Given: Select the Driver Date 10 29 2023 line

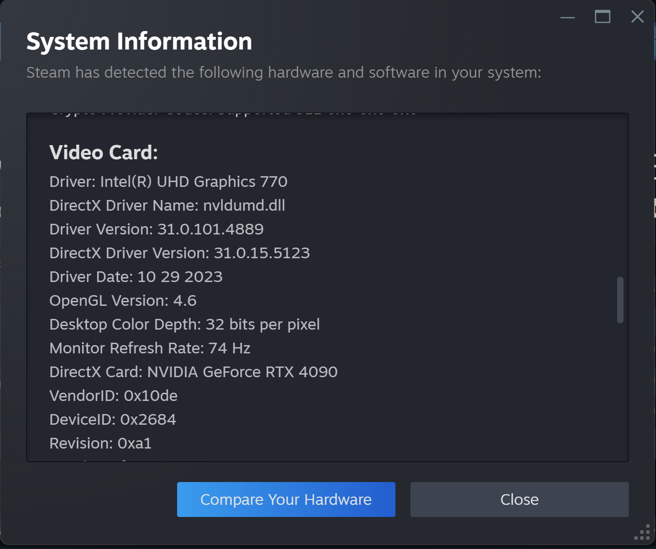Looking at the screenshot, I should point(136,277).
